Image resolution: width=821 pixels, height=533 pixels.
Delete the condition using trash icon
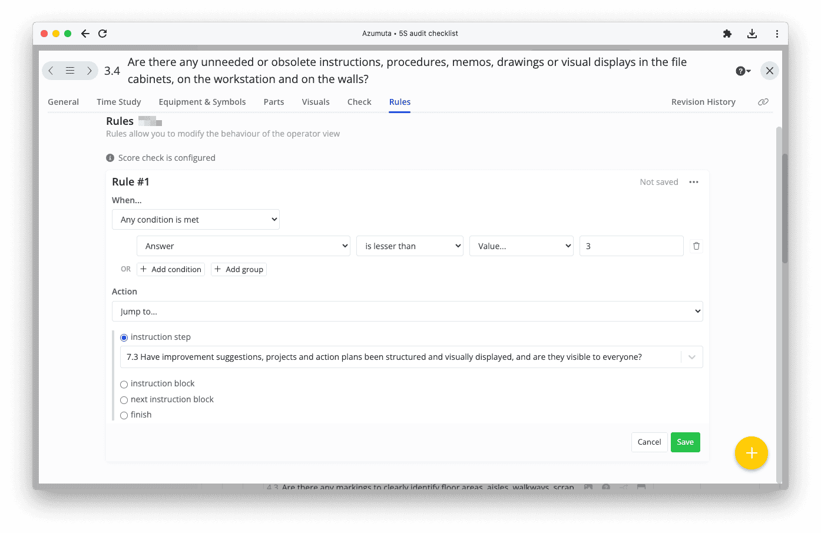tap(696, 246)
